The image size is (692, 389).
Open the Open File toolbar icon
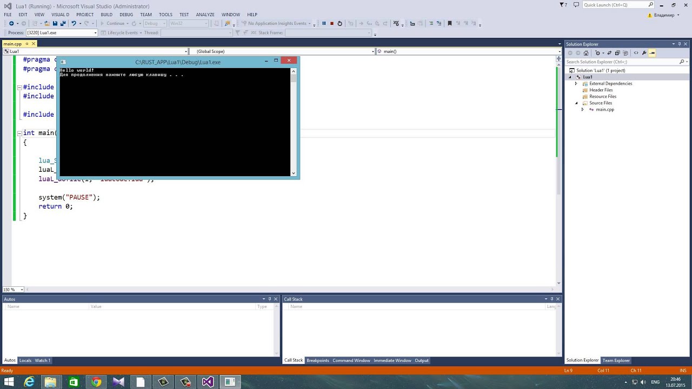(x=47, y=23)
